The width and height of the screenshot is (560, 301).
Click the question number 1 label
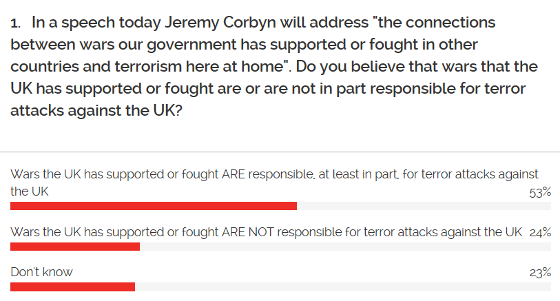tap(16, 23)
